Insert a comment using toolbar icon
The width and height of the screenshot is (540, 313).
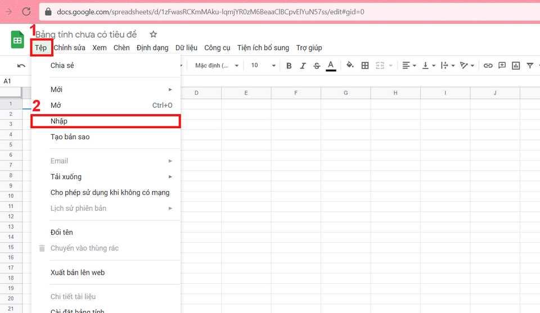click(502, 66)
